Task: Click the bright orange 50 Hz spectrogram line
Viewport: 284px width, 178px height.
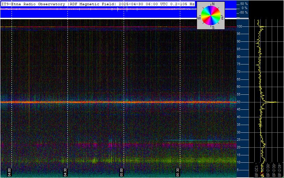Action: [x=118, y=102]
